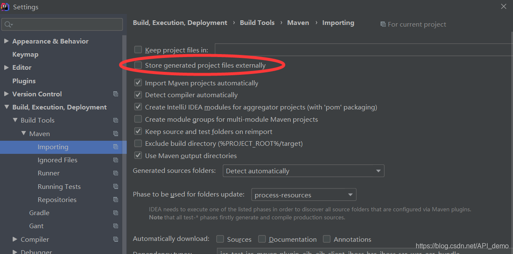
Task: Enable 'Keep project files in' checkbox
Action: (x=138, y=50)
